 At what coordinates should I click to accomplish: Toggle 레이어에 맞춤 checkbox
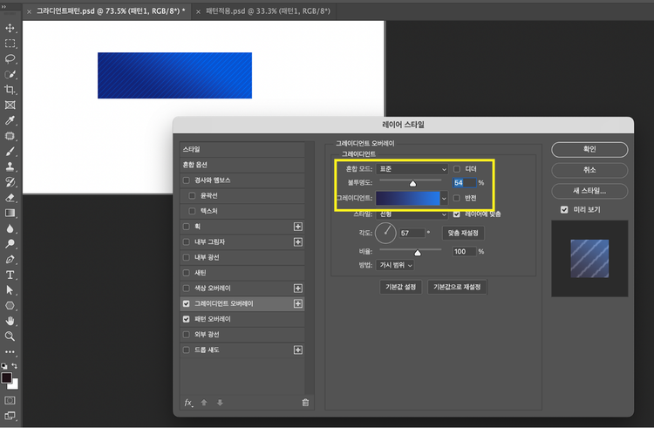coord(457,214)
